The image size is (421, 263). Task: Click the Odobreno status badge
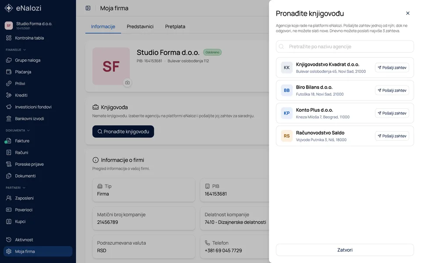(212, 52)
